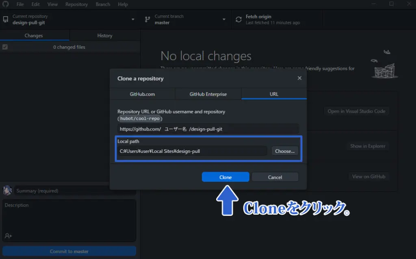Screen dimensions: 416x259
Task: Click the Repository URL input field
Action: [208, 129]
